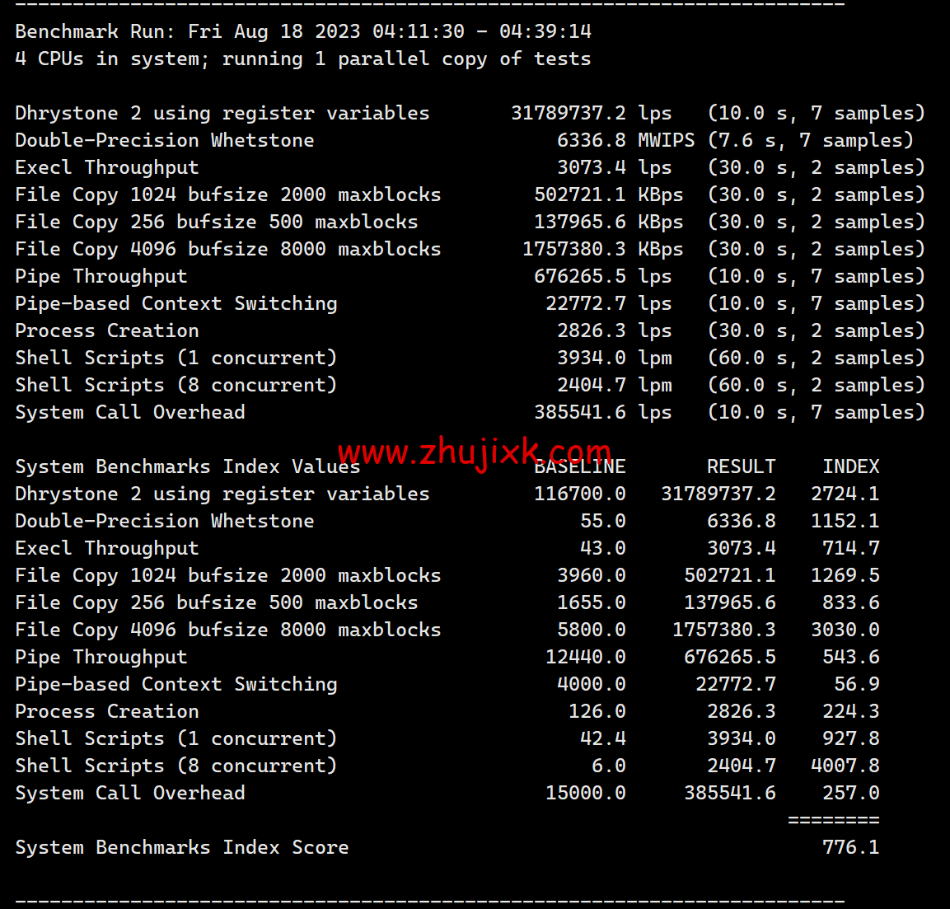Click the System Benchmarks Index Values header
The image size is (950, 909).
pos(186,466)
